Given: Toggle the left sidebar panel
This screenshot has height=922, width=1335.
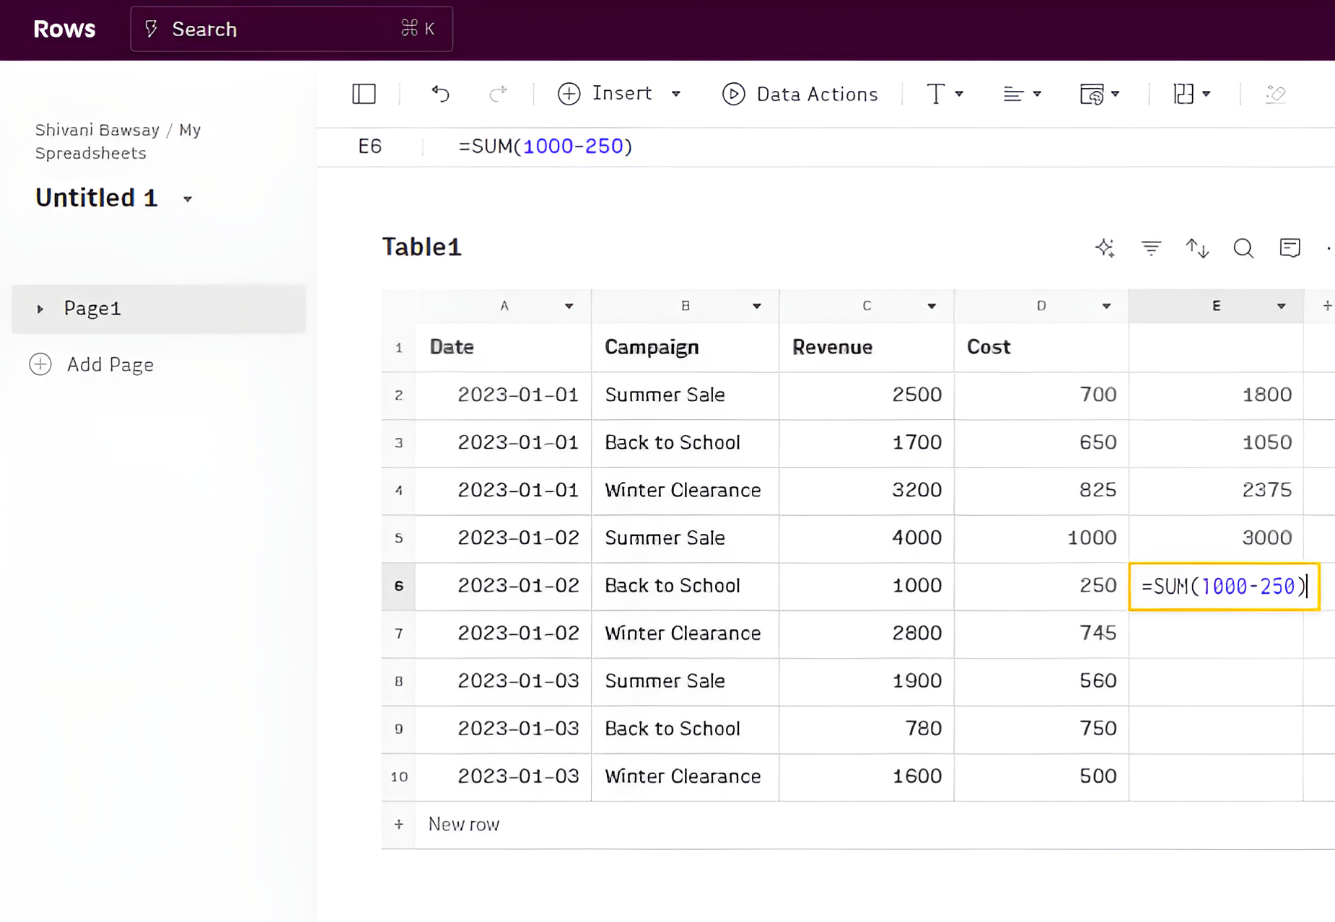Looking at the screenshot, I should click(x=364, y=94).
